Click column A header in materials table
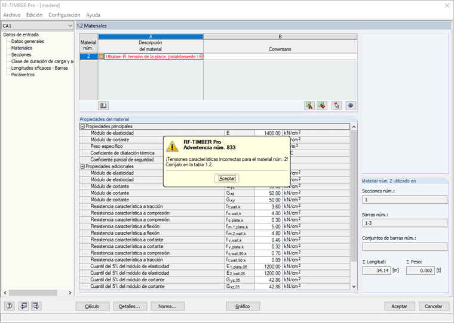This screenshot has width=454, height=323. coord(151,37)
